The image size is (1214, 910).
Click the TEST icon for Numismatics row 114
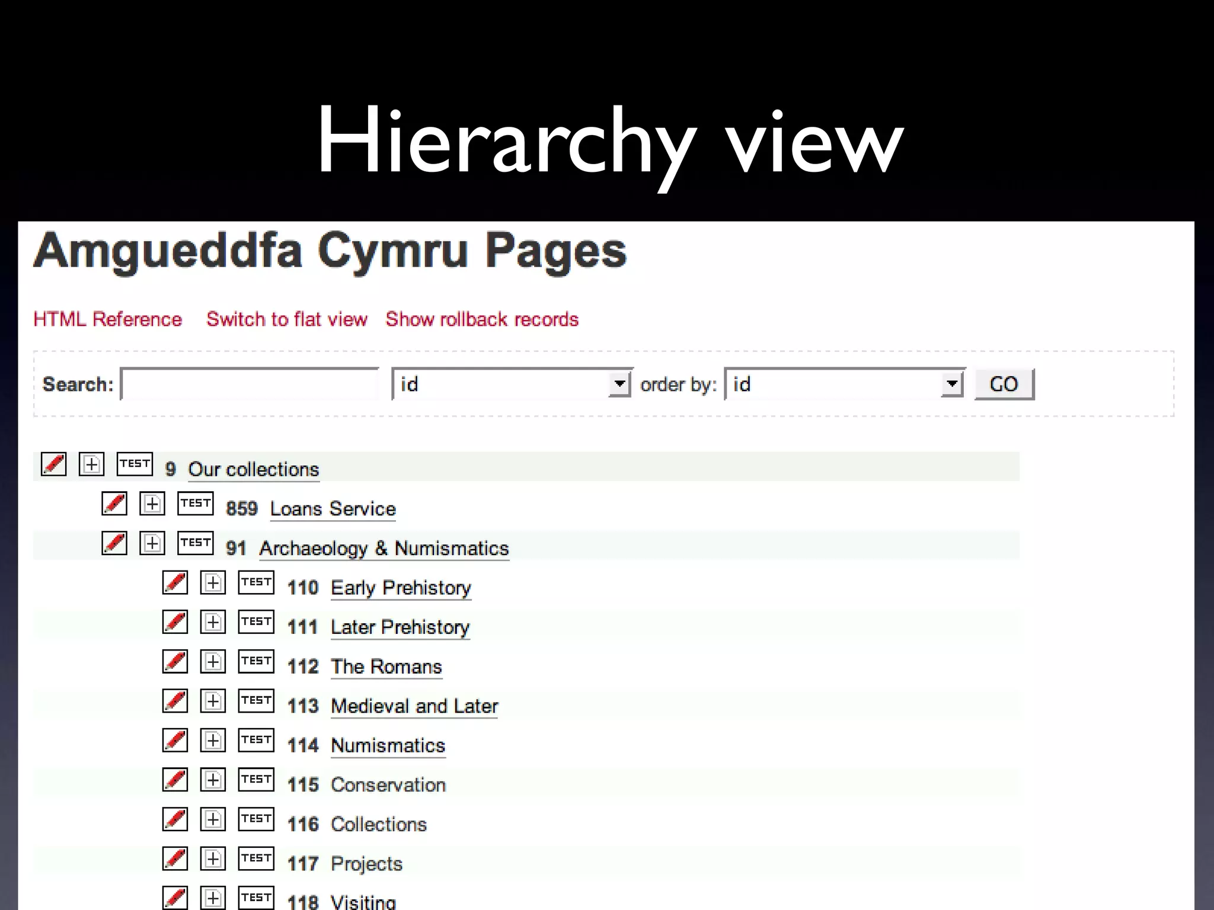(256, 740)
